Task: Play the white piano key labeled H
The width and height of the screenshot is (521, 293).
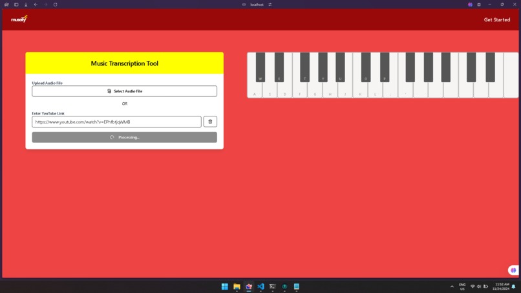Action: click(330, 91)
